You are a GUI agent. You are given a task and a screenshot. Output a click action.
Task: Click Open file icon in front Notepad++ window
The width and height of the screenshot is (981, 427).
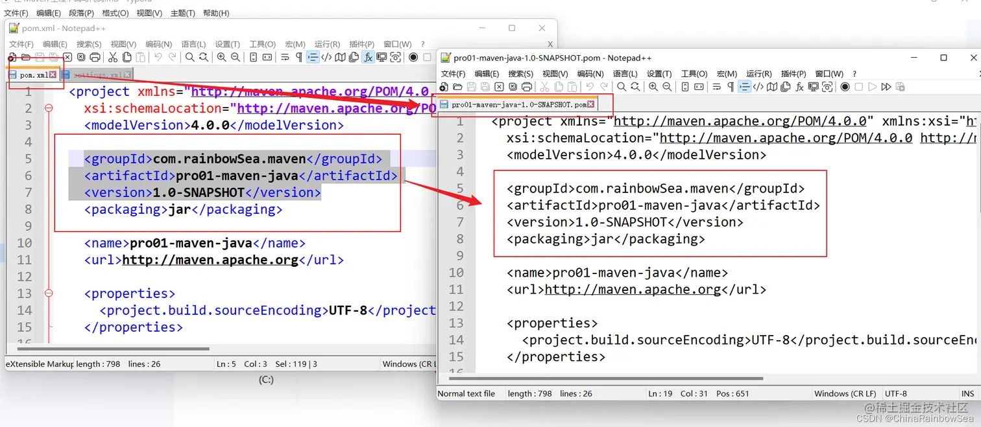click(457, 87)
